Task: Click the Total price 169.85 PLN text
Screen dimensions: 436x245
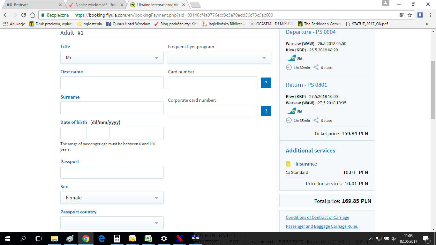Action: pos(343,201)
